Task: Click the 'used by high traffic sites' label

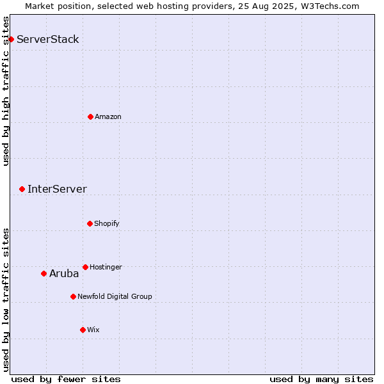Action: pos(5,91)
